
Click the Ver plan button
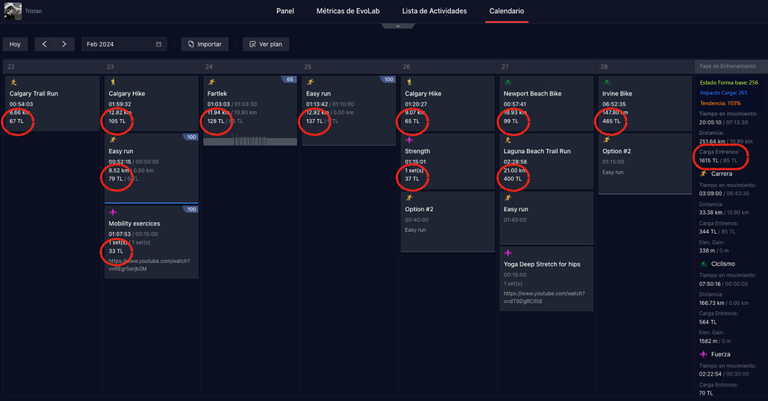tap(266, 44)
